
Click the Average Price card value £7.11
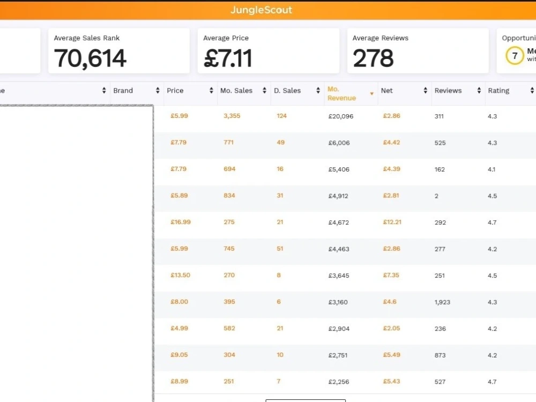point(228,58)
